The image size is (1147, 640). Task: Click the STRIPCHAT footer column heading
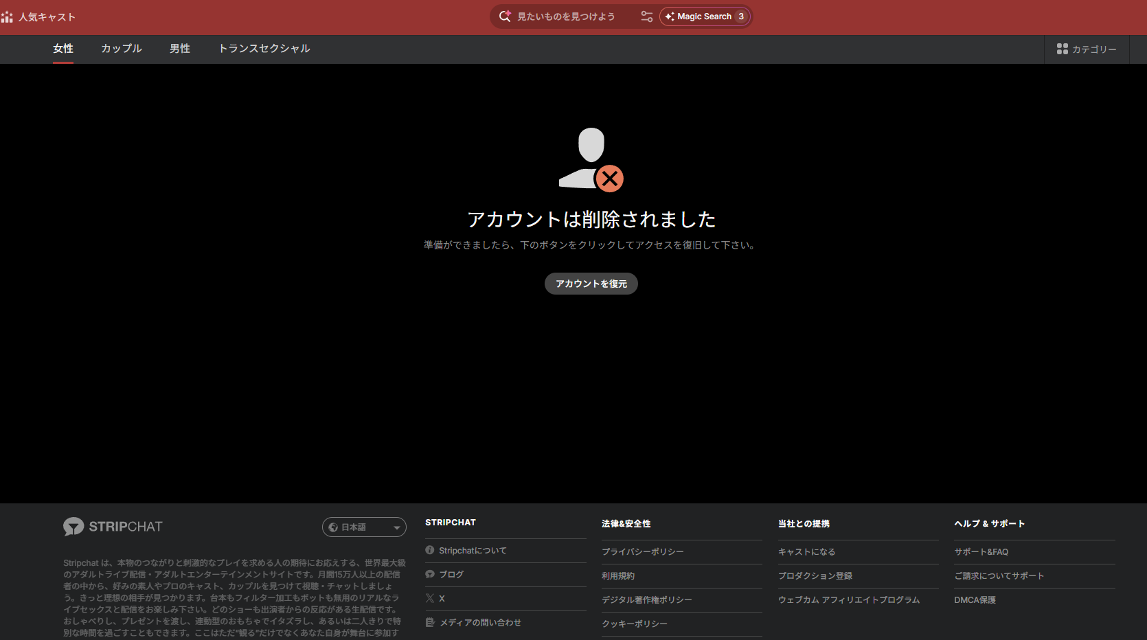(x=451, y=523)
